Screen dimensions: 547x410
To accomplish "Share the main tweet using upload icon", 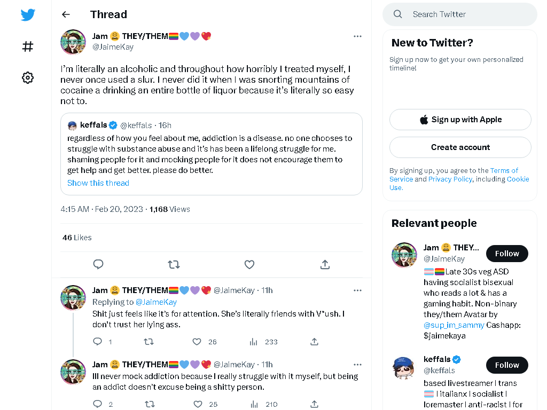I will tap(325, 264).
